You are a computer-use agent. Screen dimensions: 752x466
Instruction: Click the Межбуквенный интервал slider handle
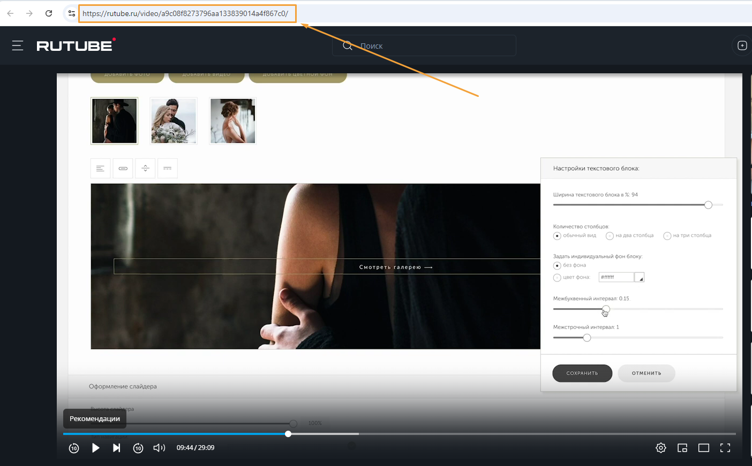(606, 309)
